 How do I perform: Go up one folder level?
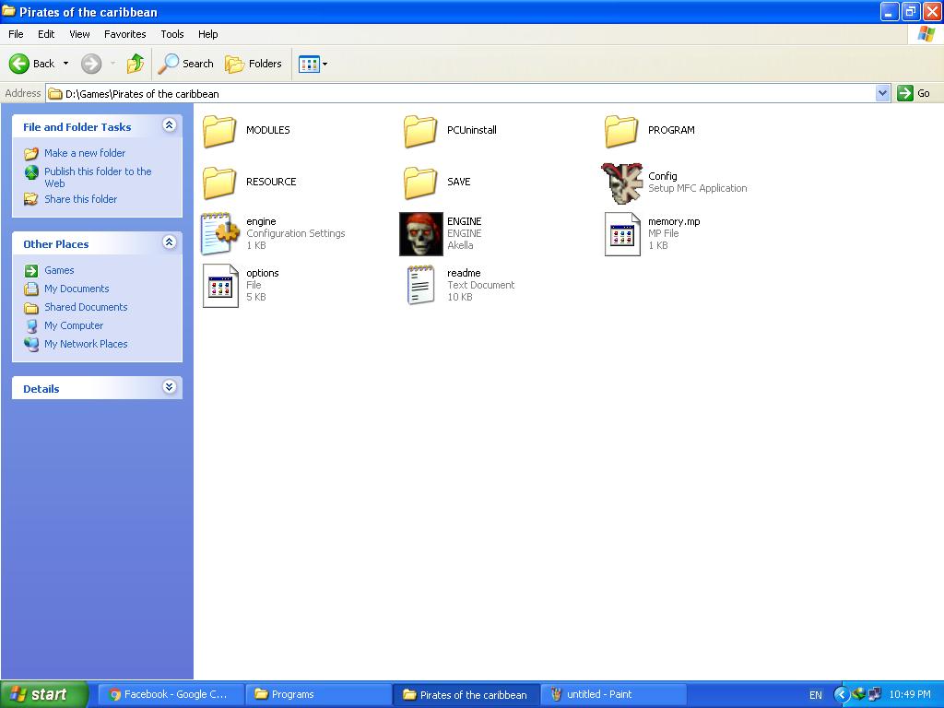click(136, 64)
